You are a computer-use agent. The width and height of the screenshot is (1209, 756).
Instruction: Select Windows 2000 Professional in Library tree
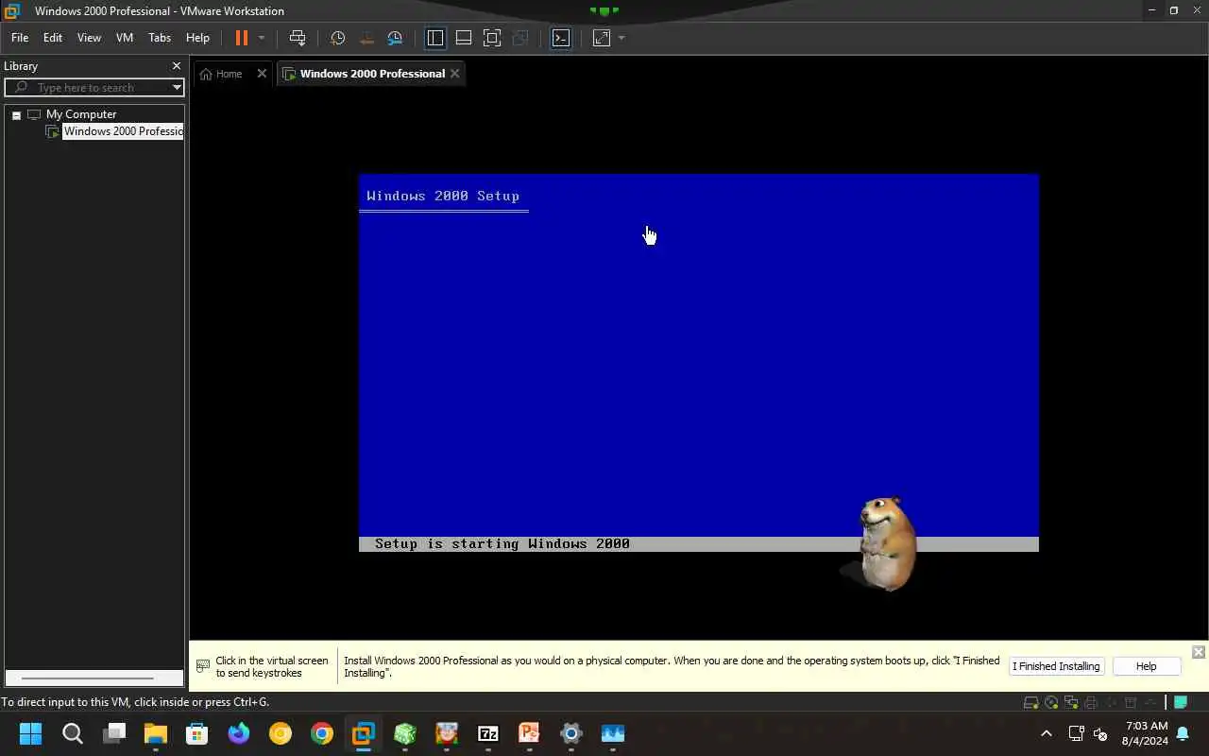(x=123, y=131)
